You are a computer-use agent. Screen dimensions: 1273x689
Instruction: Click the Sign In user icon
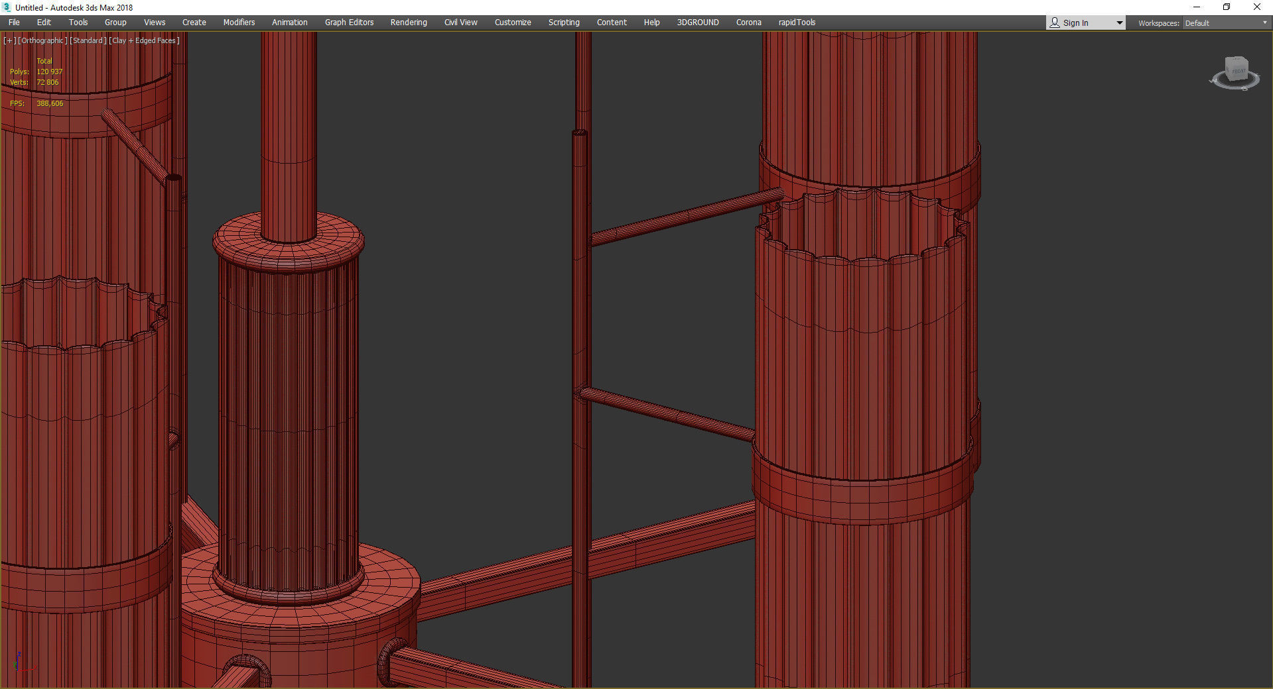1055,23
